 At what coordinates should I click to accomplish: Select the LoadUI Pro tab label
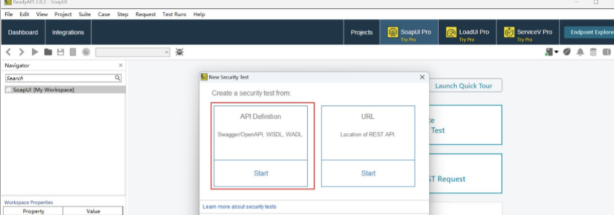(x=474, y=32)
